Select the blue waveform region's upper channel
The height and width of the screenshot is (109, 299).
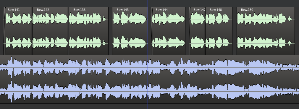click(x=150, y=67)
